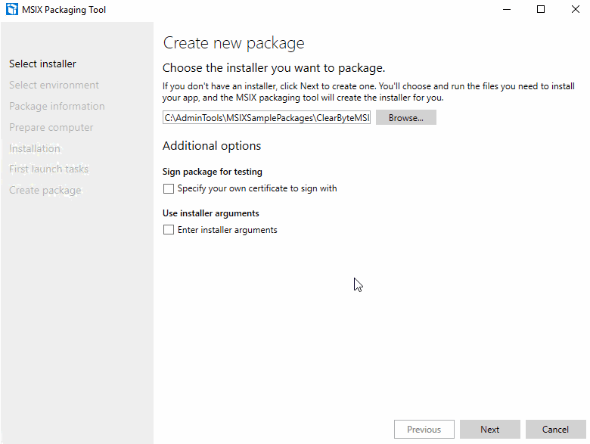This screenshot has width=590, height=444.
Task: Click the MSIX Packaging Tool app icon
Action: click(11, 9)
